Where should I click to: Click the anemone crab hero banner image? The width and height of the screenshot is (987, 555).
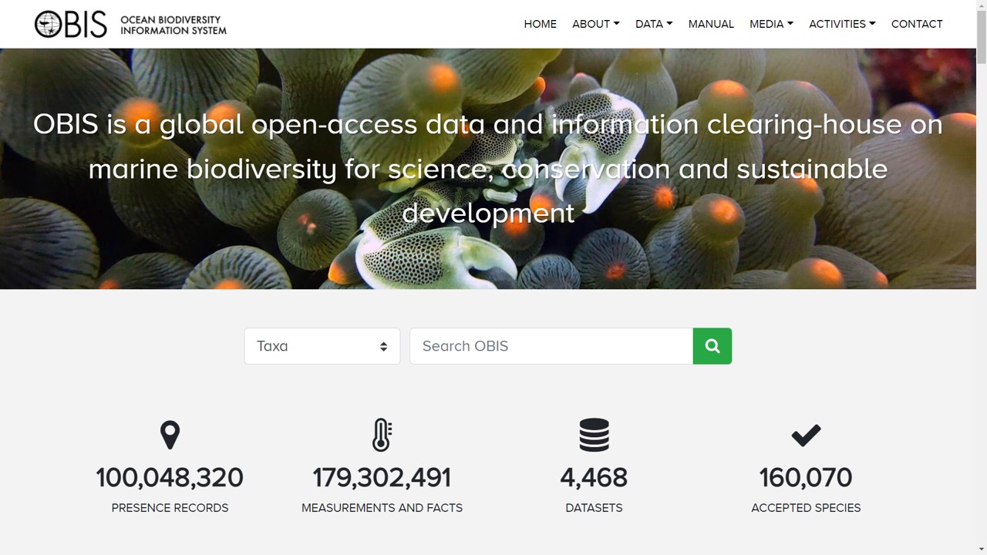point(231,247)
